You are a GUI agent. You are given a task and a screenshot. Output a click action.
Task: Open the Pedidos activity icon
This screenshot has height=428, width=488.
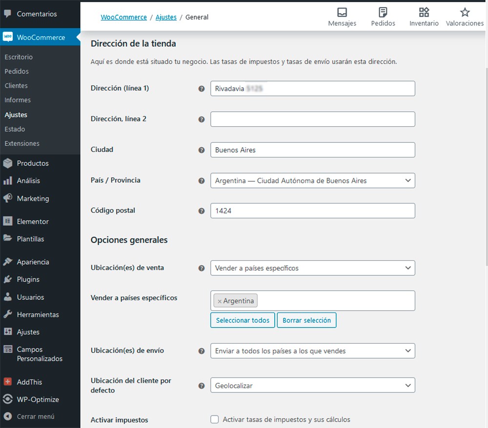pyautogui.click(x=383, y=13)
